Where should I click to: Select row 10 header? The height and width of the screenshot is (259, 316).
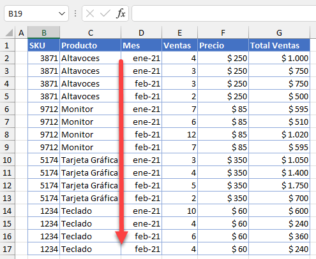coord(7,160)
